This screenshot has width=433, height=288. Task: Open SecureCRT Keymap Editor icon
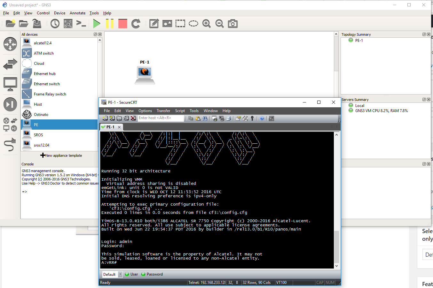click(245, 118)
